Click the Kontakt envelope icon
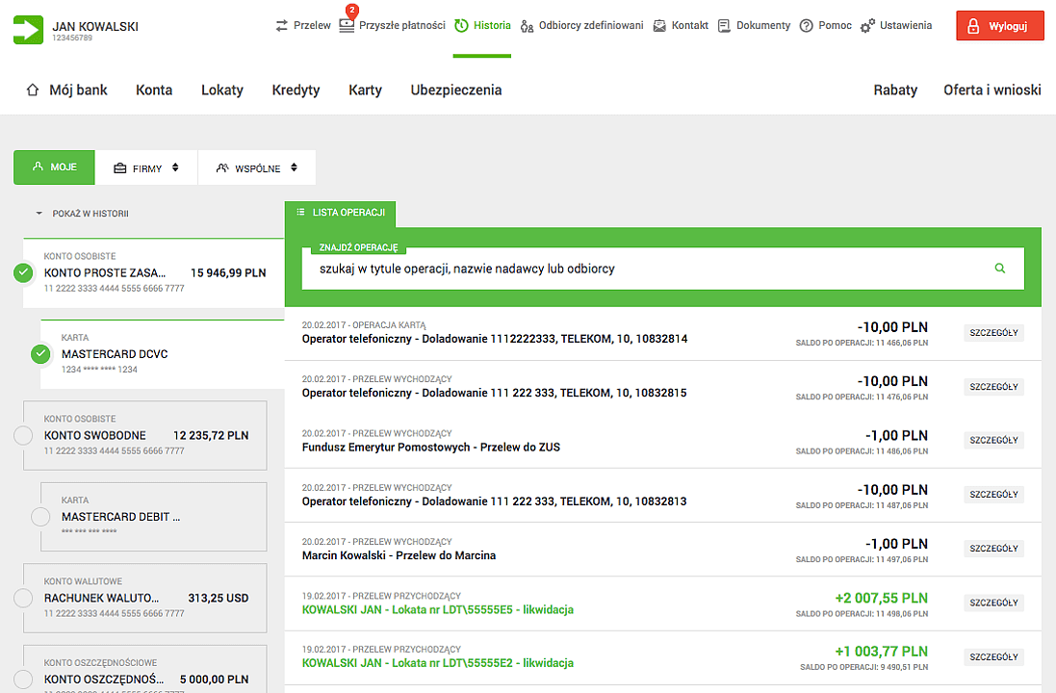Screen dimensions: 1056x693 pyautogui.click(x=659, y=26)
